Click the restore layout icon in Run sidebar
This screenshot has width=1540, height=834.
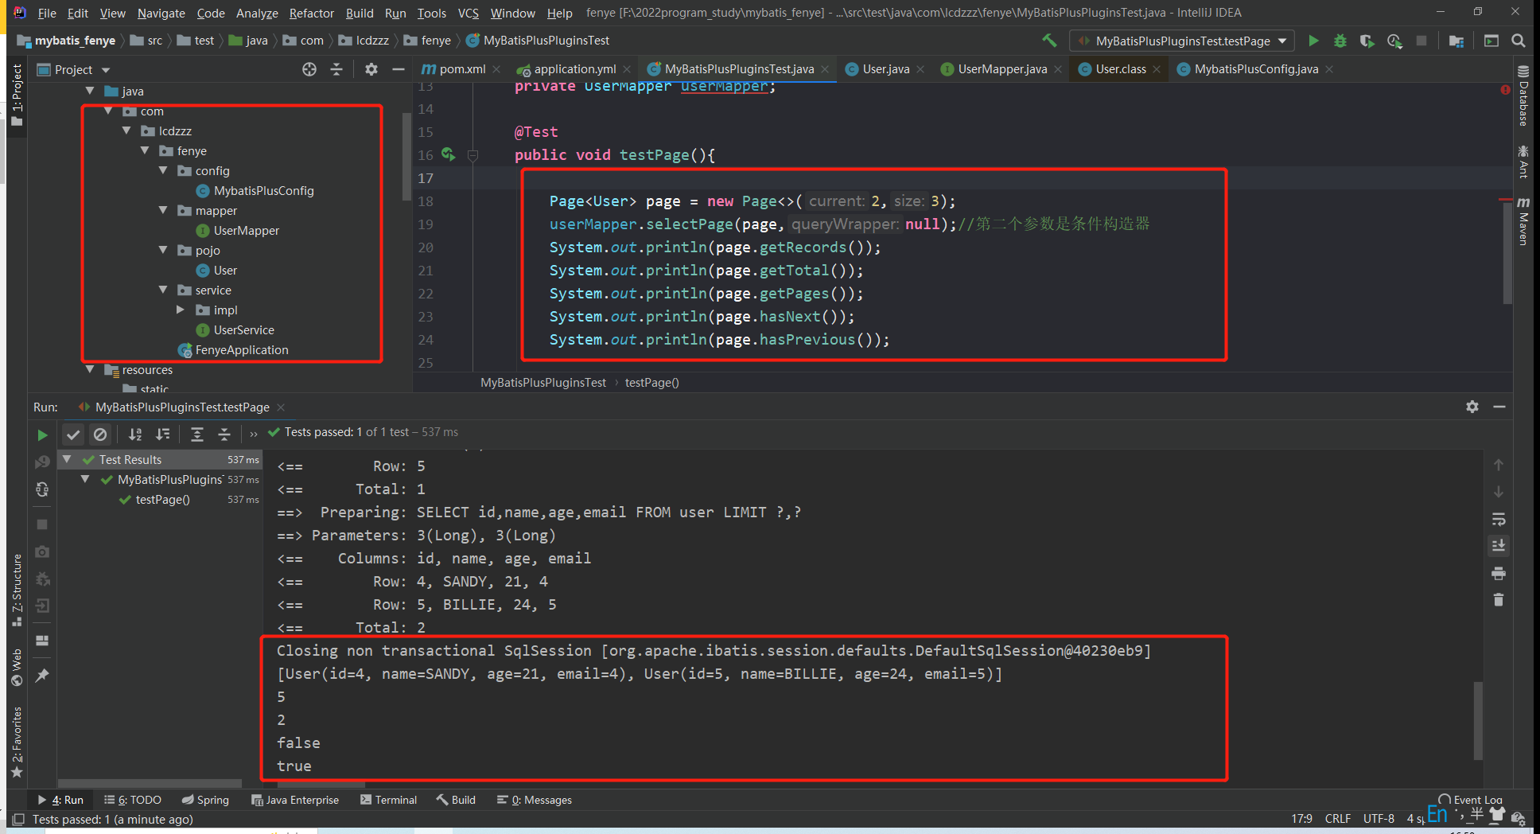(x=42, y=641)
